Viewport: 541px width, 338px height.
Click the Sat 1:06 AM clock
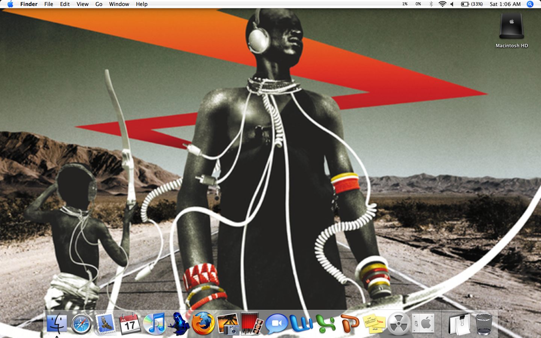[x=505, y=4]
